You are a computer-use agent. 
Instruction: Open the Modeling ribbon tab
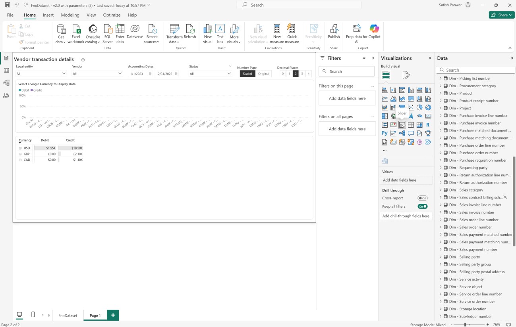[x=70, y=15]
